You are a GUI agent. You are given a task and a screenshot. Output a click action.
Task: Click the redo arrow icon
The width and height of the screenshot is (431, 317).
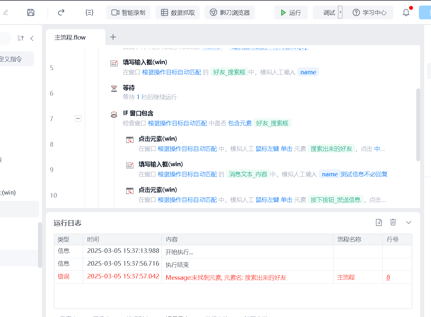(61, 12)
